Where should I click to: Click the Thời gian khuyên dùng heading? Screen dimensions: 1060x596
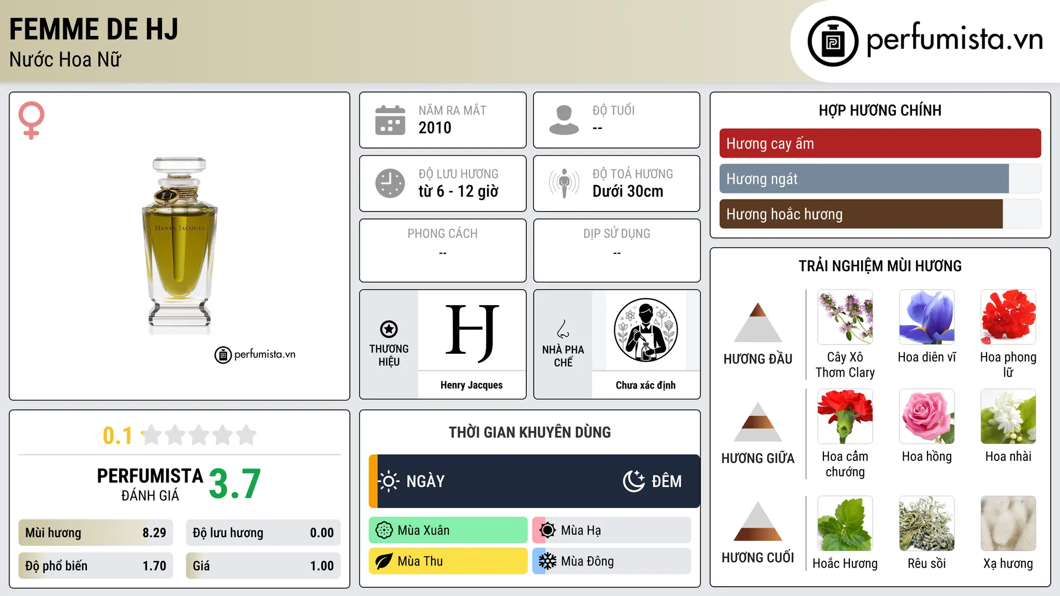click(529, 433)
